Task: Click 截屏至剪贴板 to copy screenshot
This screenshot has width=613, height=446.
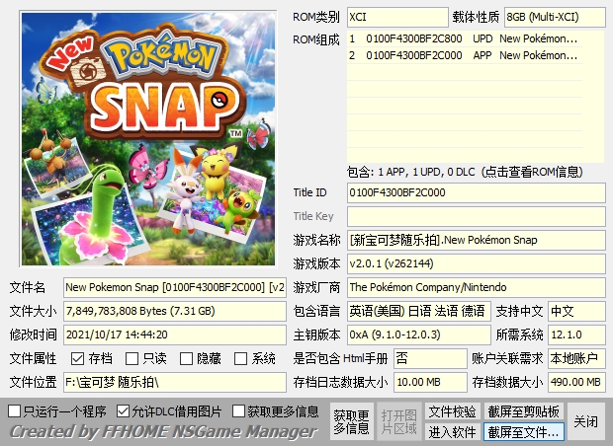Action: pyautogui.click(x=524, y=411)
